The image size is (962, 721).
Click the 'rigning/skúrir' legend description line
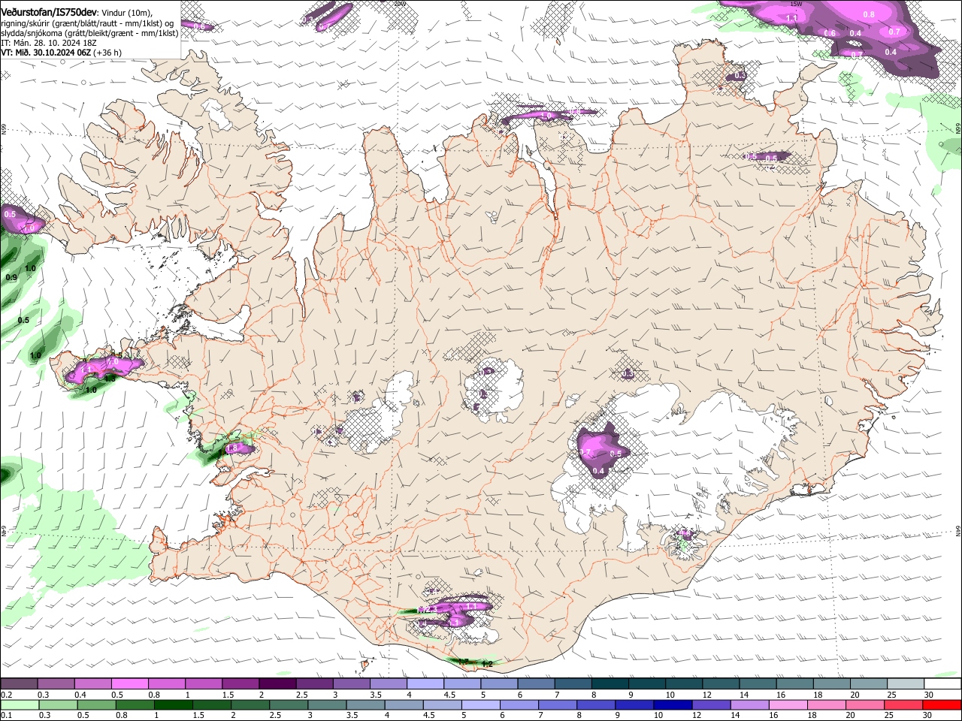(x=87, y=23)
